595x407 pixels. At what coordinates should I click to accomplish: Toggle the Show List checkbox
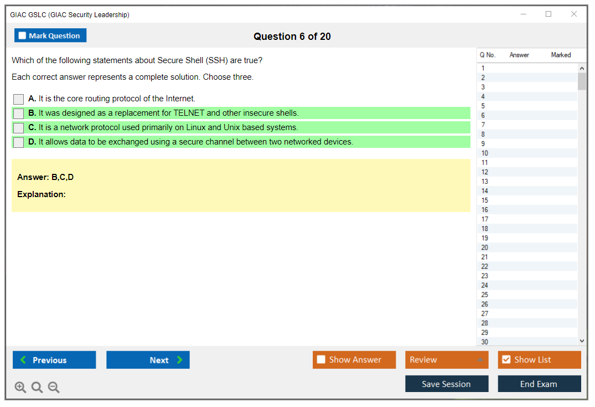click(x=506, y=359)
